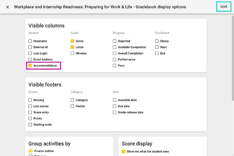Toggle Overall Completion checkbox
This screenshot has width=234, height=156.
coord(114,53)
